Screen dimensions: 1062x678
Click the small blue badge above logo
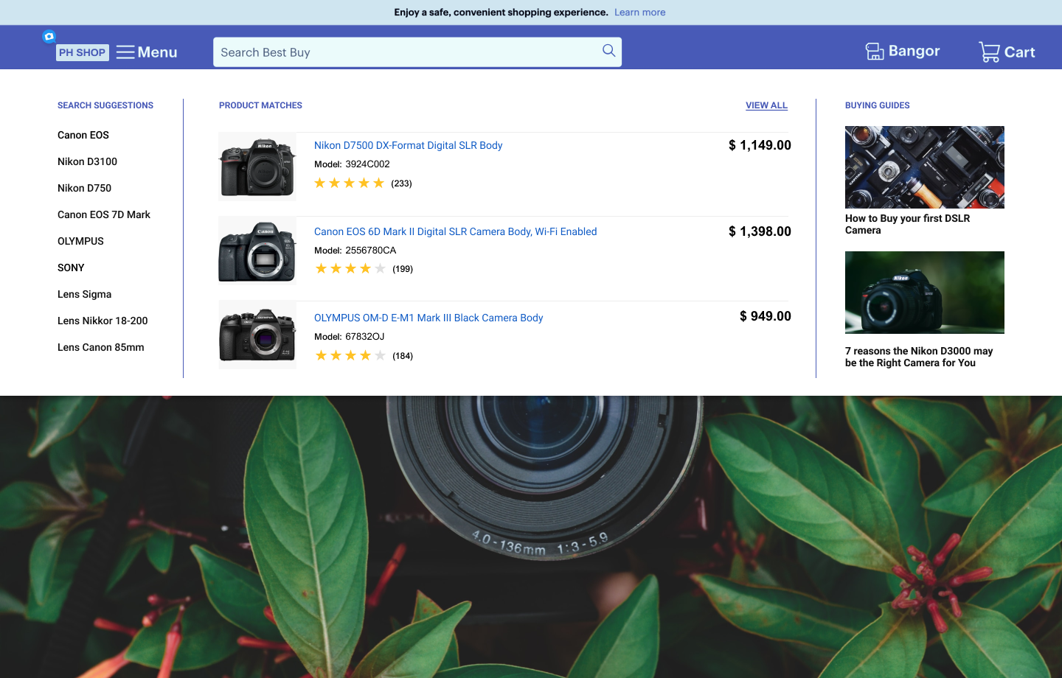tap(49, 36)
